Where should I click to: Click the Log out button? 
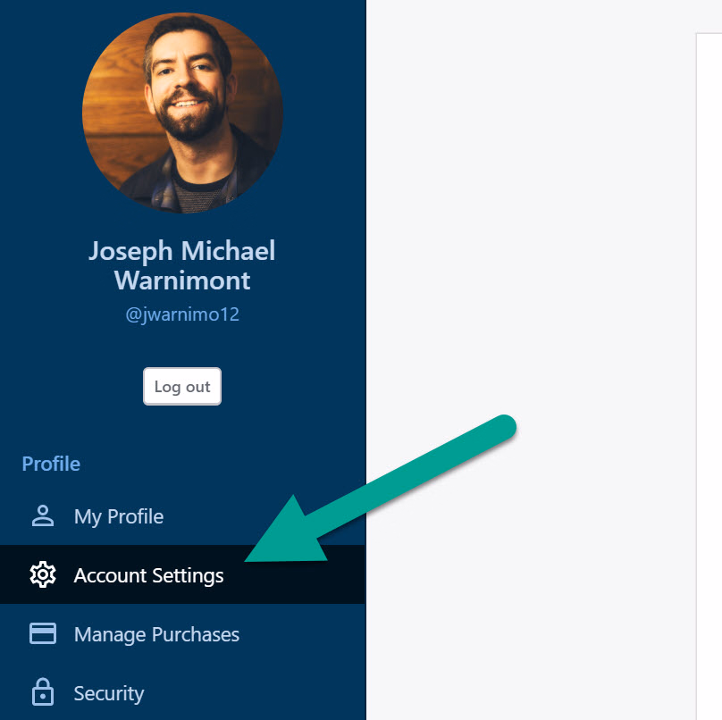point(182,386)
